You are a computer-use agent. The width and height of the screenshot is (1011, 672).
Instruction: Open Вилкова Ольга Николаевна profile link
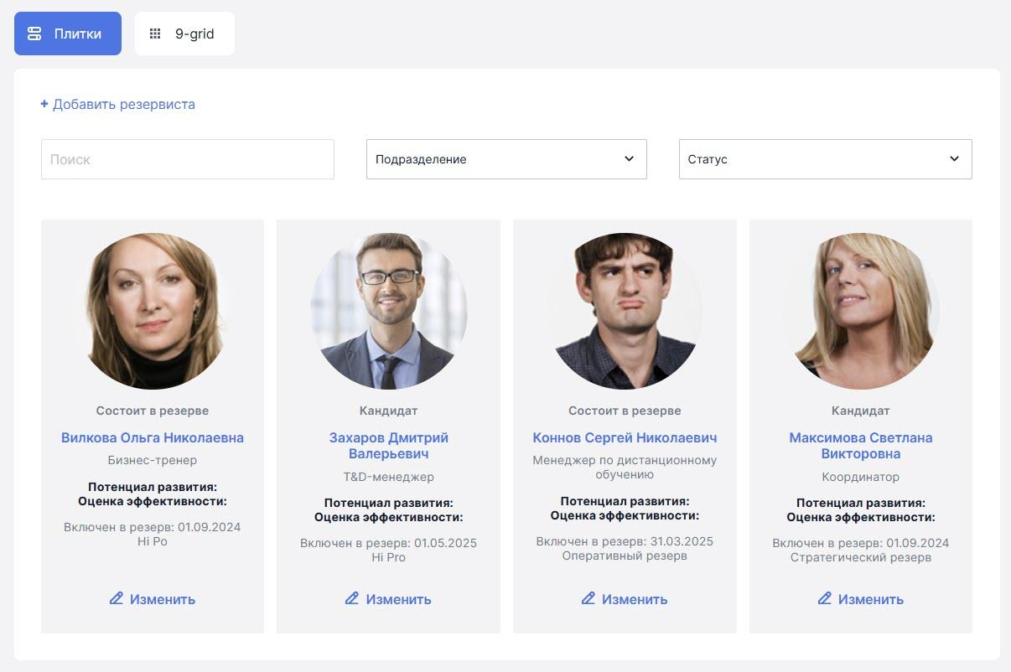pos(153,437)
